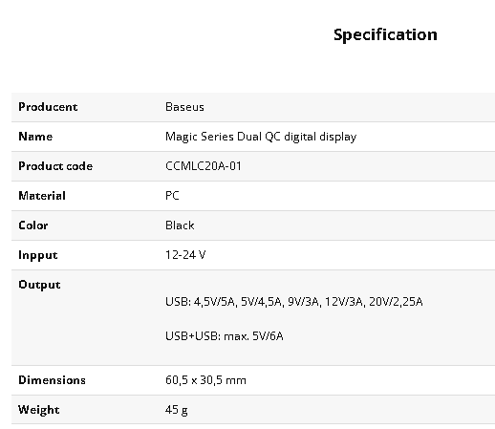The image size is (495, 429).
Task: Select the Weight row label
Action: pos(39,410)
